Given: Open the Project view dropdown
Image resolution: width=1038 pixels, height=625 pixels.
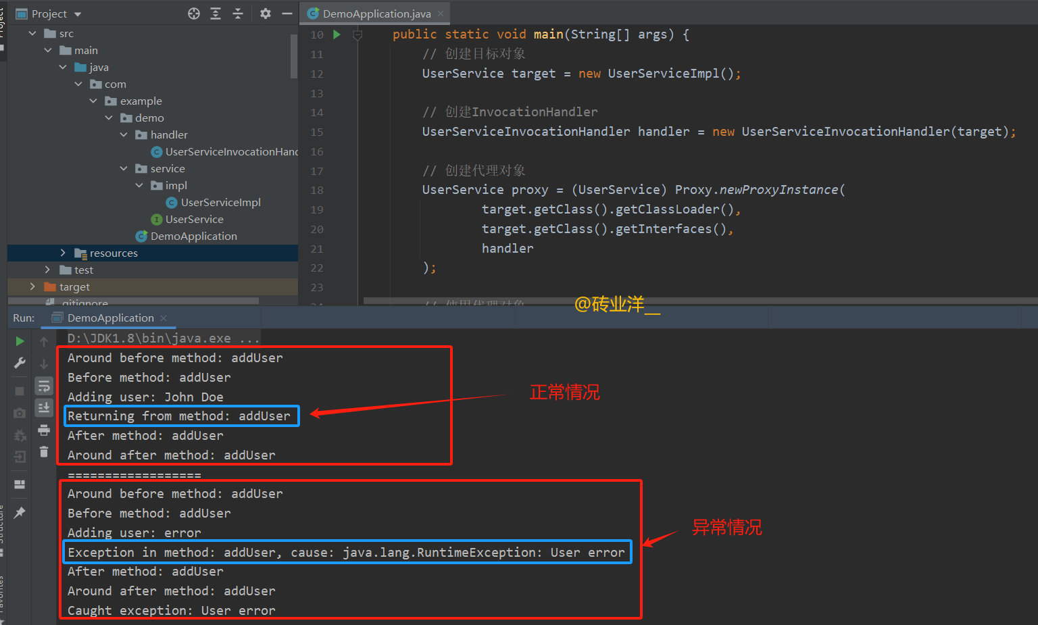Looking at the screenshot, I should (x=78, y=14).
